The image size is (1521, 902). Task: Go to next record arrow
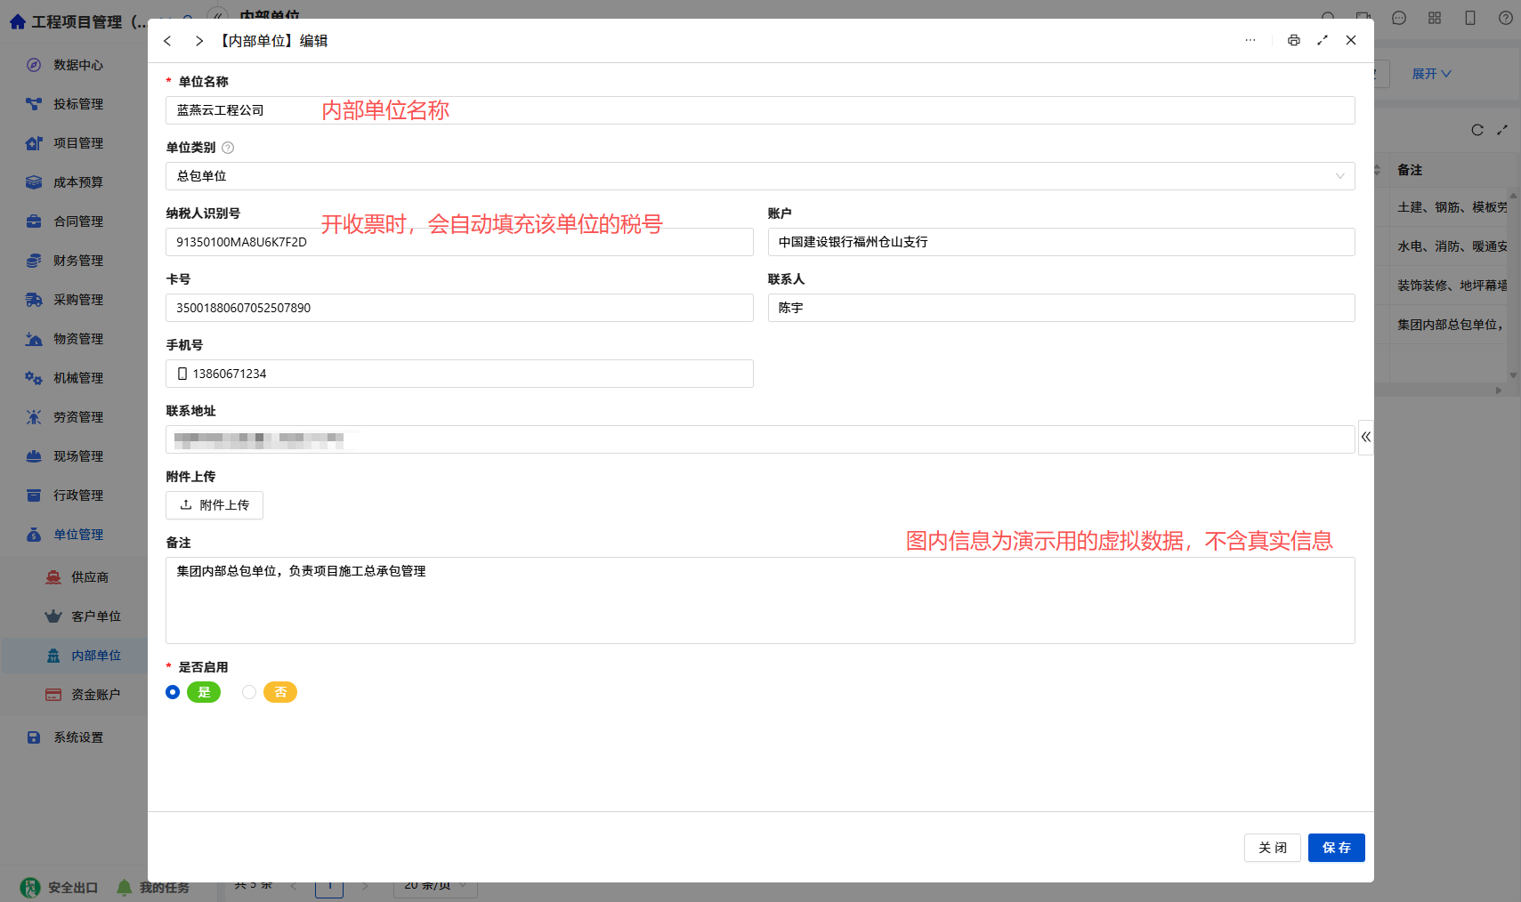click(199, 41)
